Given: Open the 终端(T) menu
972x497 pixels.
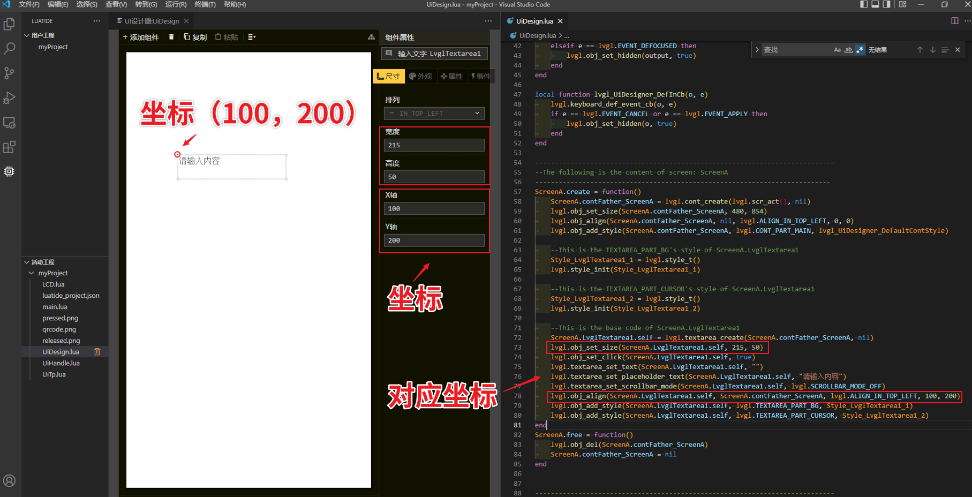Looking at the screenshot, I should (x=205, y=4).
